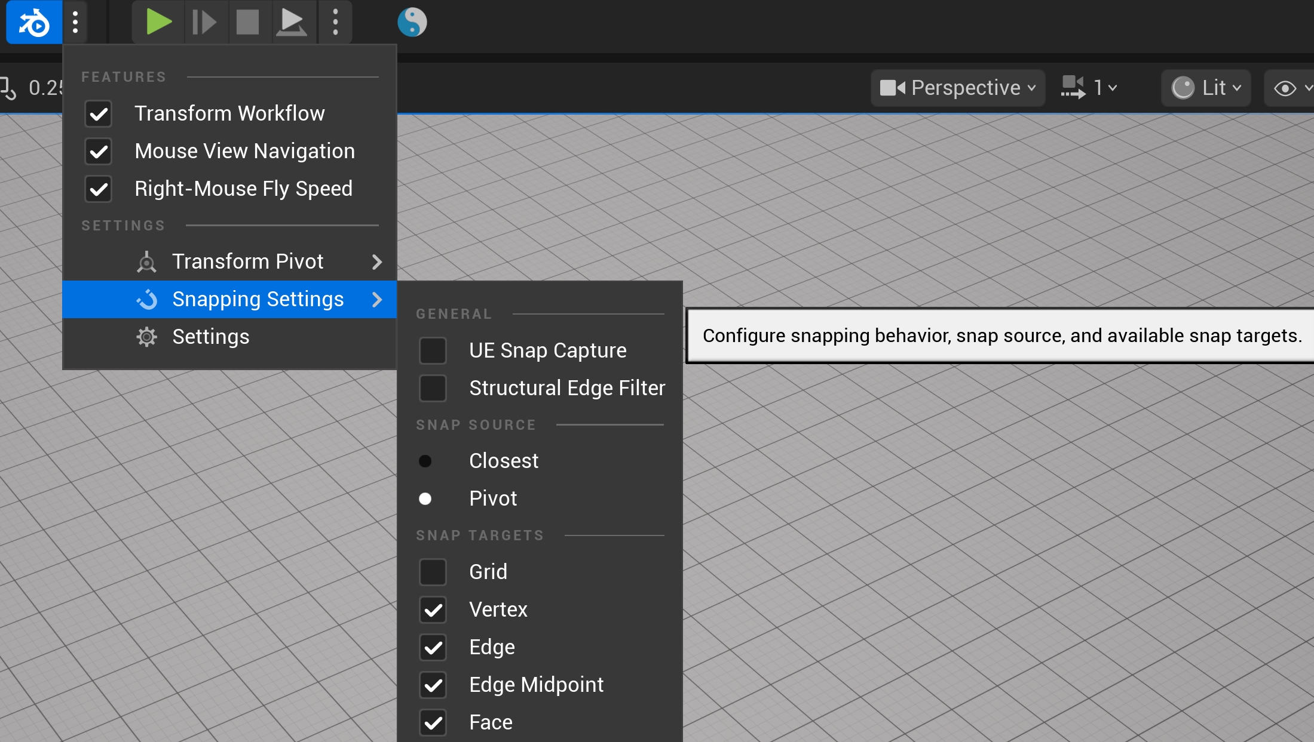
Task: Click the scale snapping icon beside 0.25
Action: [x=8, y=88]
